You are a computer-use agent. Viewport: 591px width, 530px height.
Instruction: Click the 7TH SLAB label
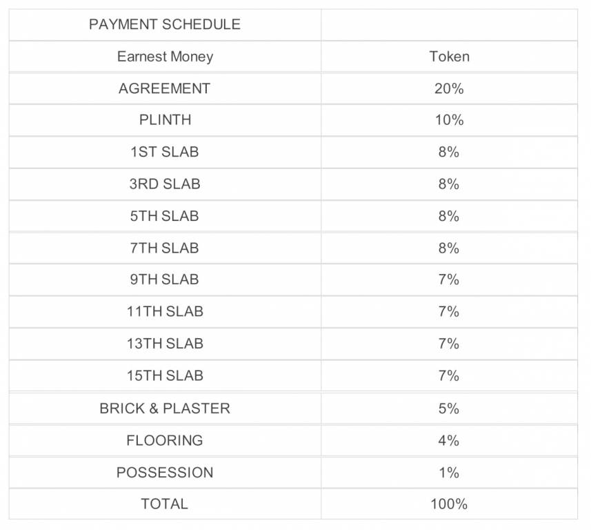(x=165, y=248)
